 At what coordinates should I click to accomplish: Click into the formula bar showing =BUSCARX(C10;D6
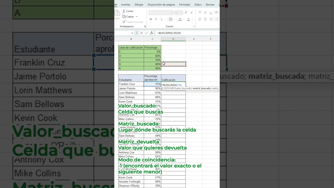187,33
